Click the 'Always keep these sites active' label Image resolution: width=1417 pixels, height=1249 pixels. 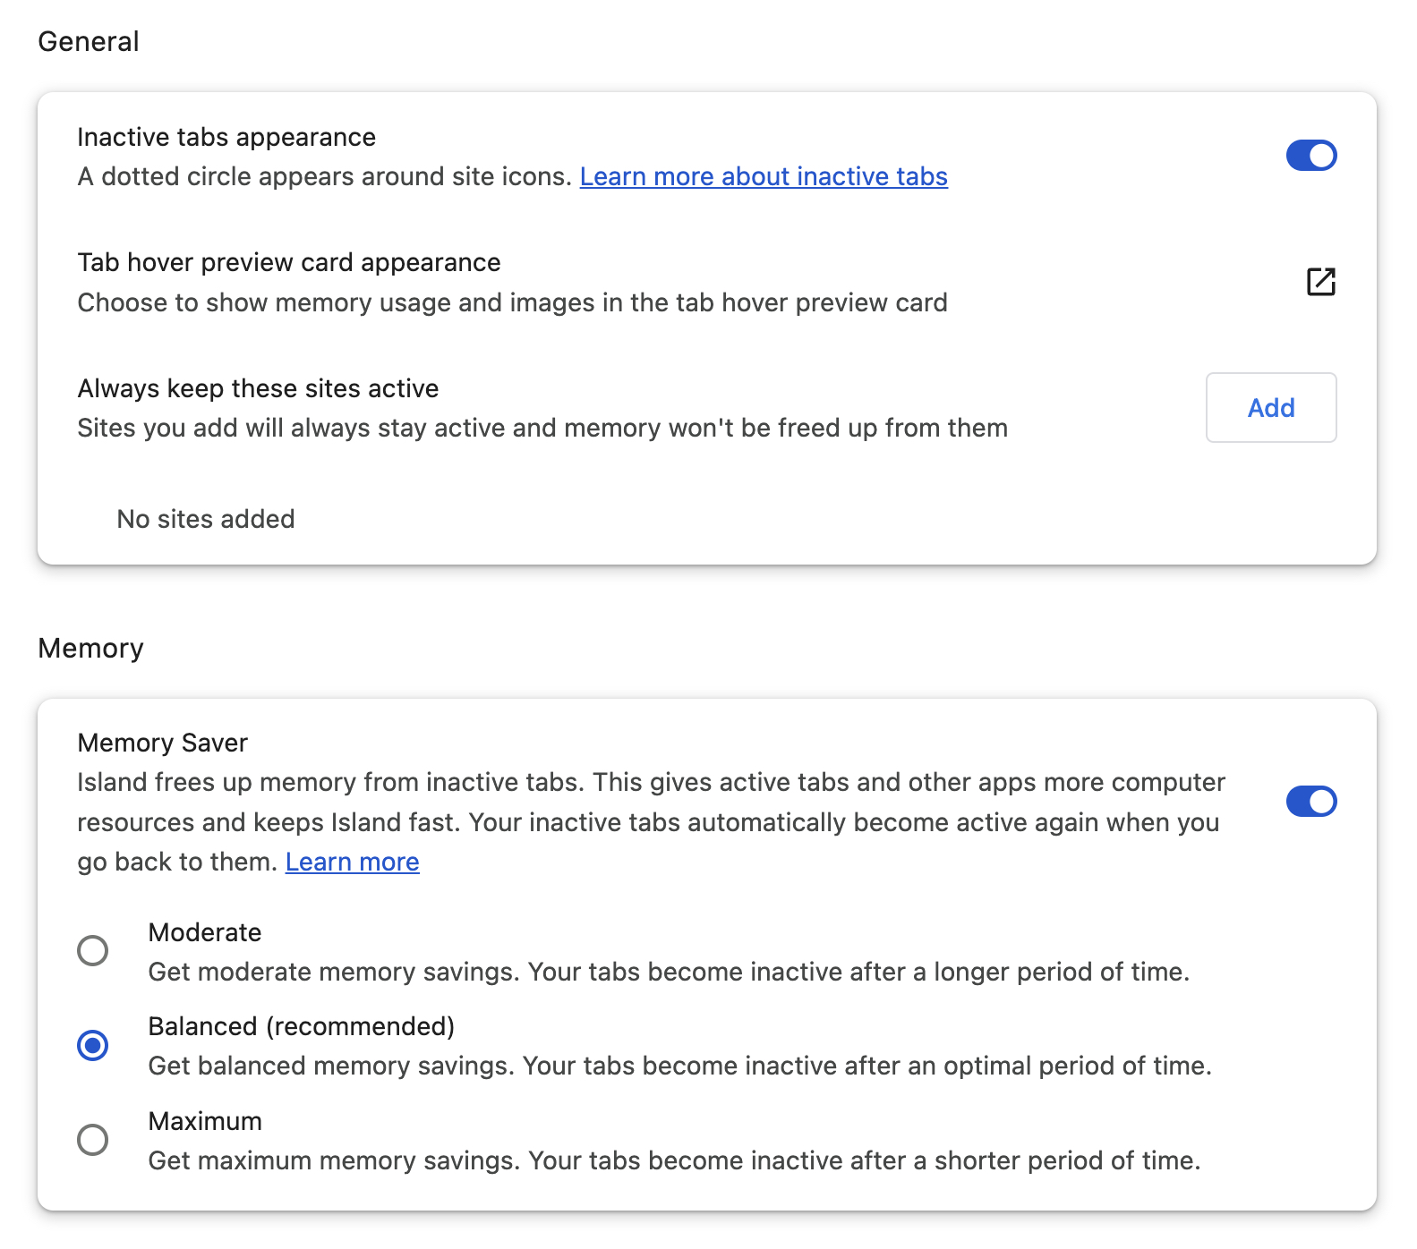pyautogui.click(x=258, y=388)
